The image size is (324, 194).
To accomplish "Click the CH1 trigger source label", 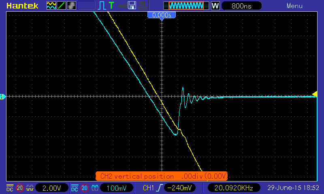I will tap(148, 188).
